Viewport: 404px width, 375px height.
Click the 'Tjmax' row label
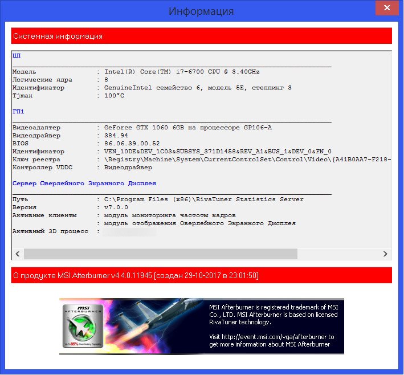pos(22,96)
